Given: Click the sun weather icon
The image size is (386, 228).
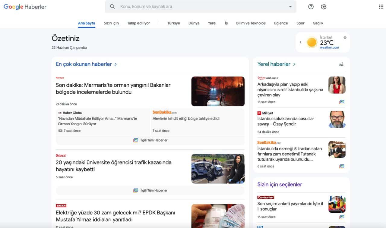Looking at the screenshot, I should pos(312,42).
